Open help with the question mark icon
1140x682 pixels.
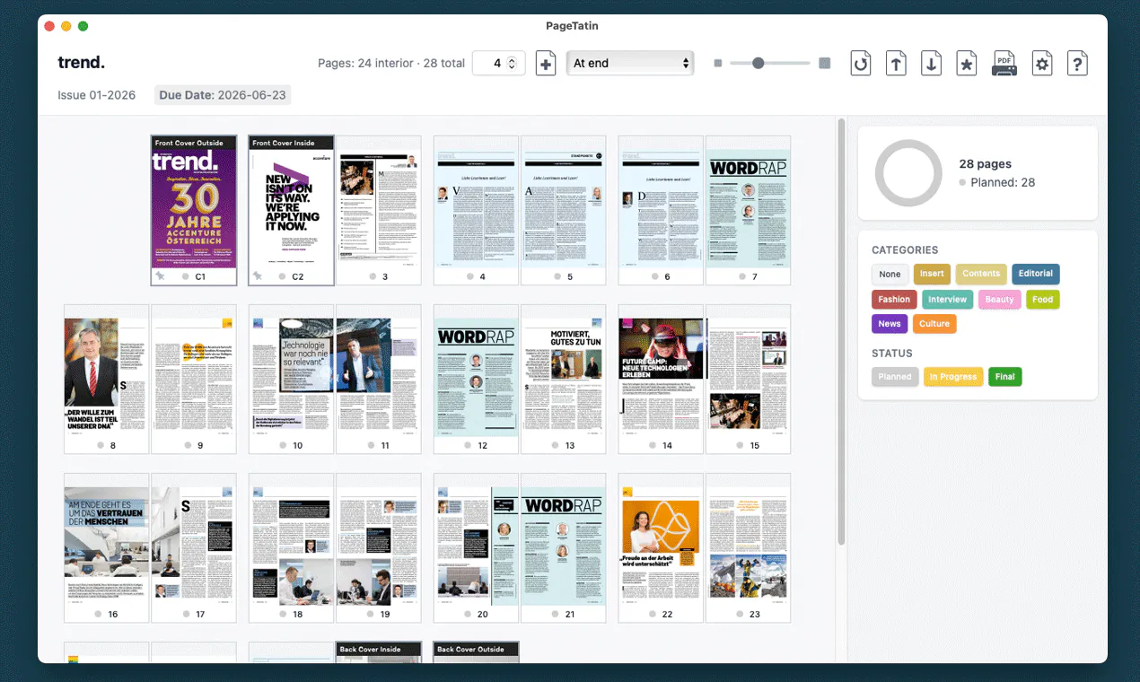(1078, 64)
